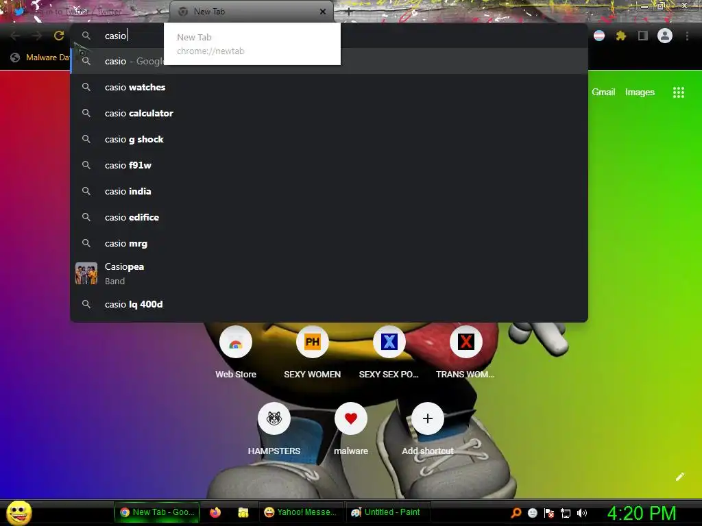Open the side panel icon

(x=643, y=36)
